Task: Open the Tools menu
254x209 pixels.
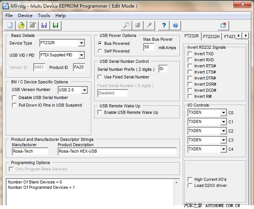Action: pos(44,16)
